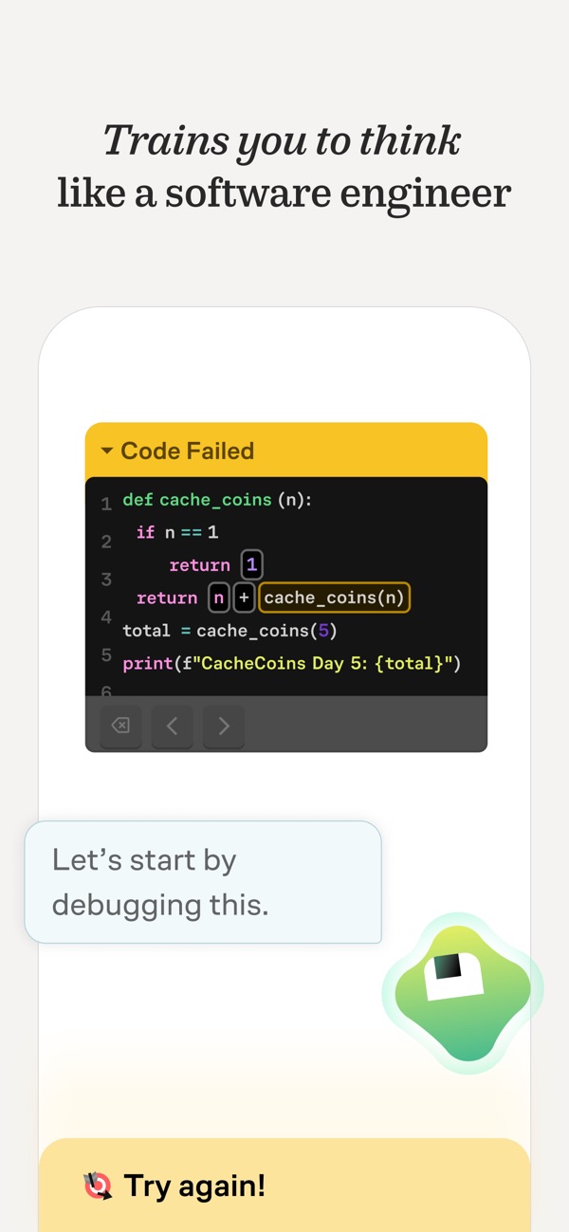Collapse the Code Failed disclosure triangle
This screenshot has width=569, height=1232.
point(106,451)
